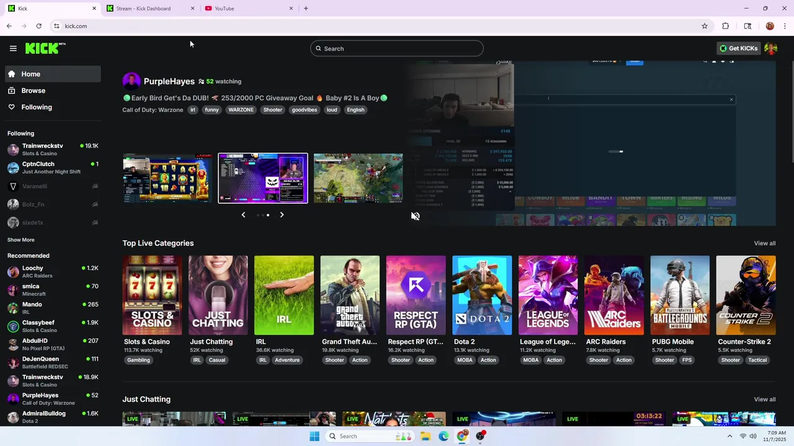This screenshot has width=794, height=446.
Task: Open AdmiralBulldog in Recommended channels
Action: [x=53, y=417]
